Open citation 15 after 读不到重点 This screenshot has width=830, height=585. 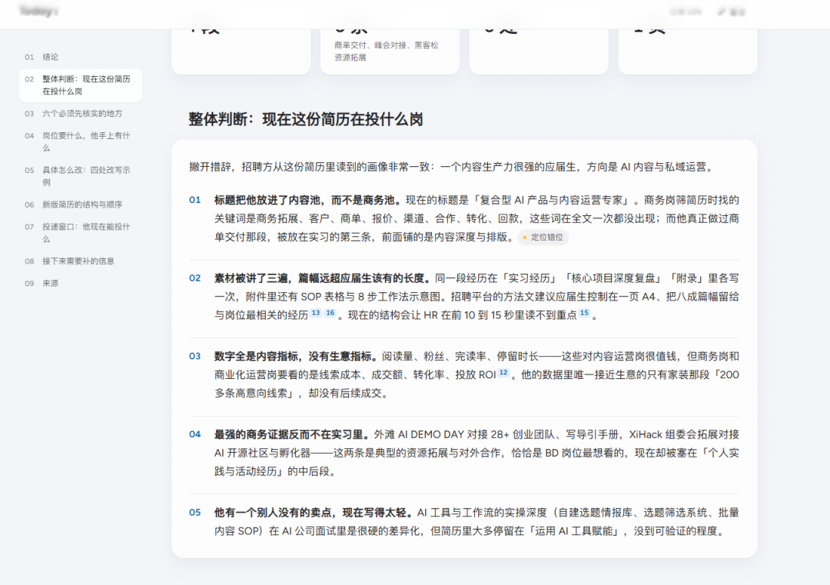(584, 313)
